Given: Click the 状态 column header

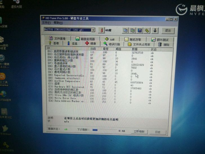Looking at the screenshot, I should pos(155,50).
